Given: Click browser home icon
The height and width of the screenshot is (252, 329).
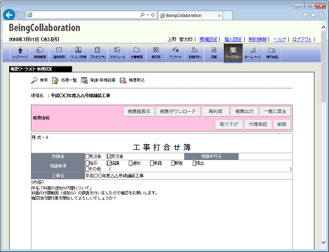Looking at the screenshot, I should (305, 15).
